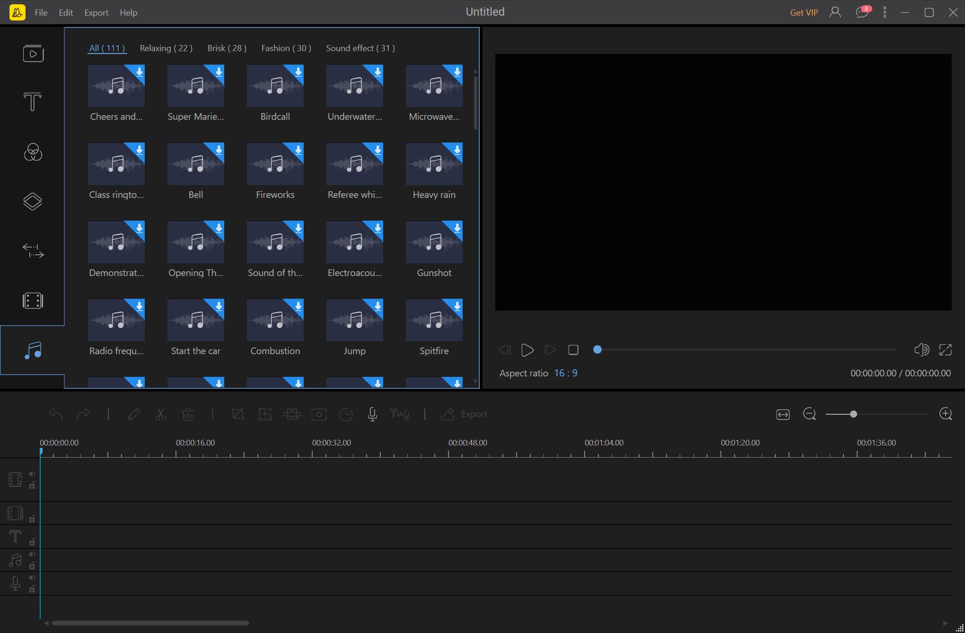The width and height of the screenshot is (965, 633).
Task: Open the Export menu
Action: coord(96,13)
